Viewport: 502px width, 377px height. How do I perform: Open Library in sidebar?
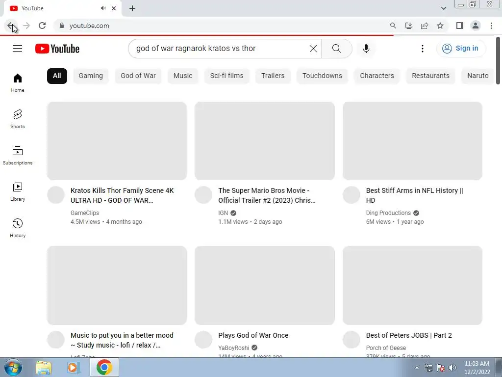tap(18, 192)
